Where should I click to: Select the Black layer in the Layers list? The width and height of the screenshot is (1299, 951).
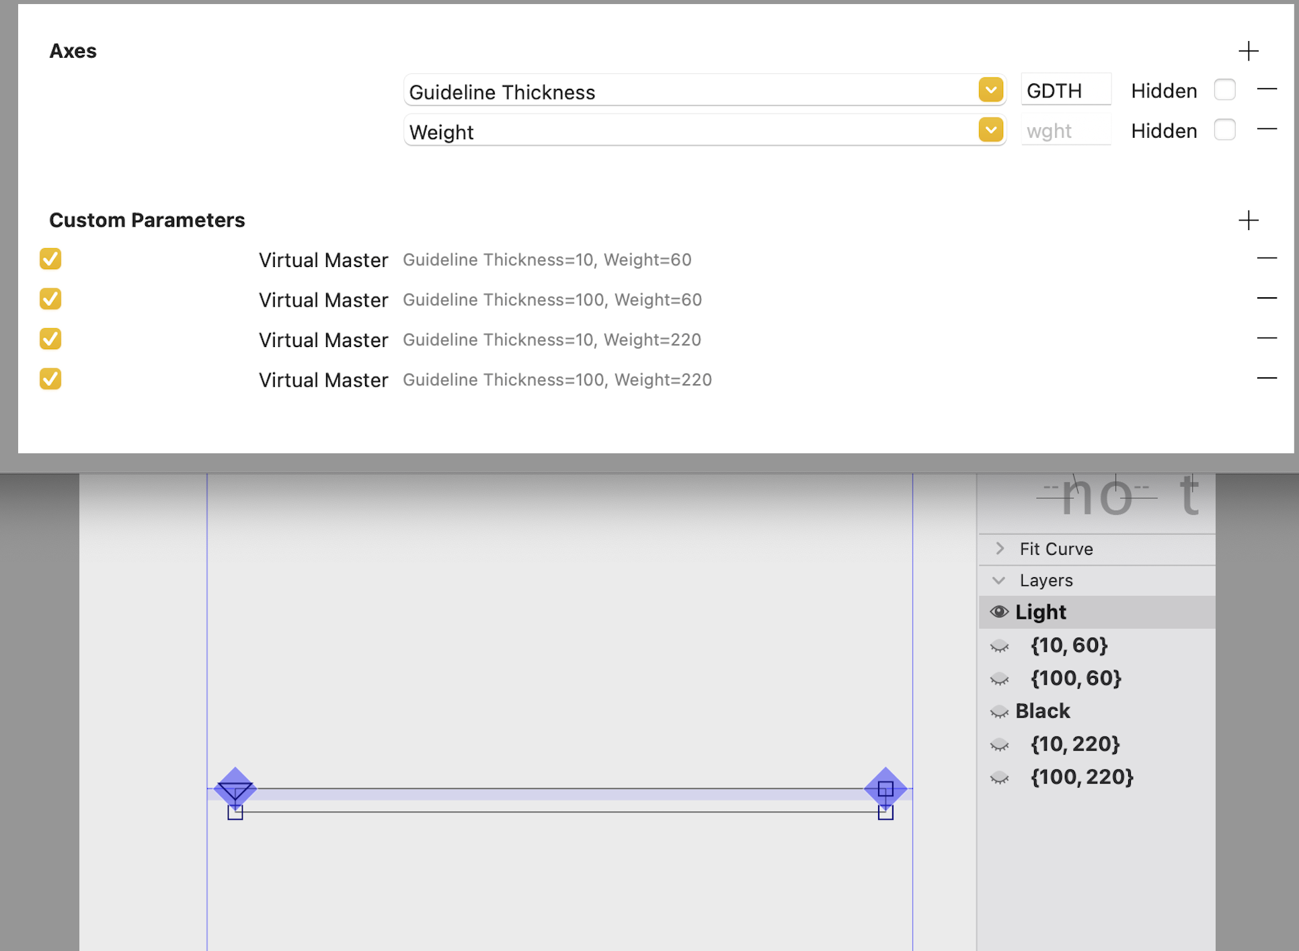[1043, 711]
